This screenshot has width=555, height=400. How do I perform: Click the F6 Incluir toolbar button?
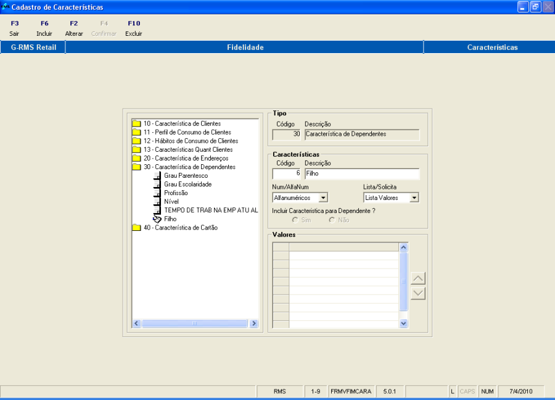(x=44, y=28)
